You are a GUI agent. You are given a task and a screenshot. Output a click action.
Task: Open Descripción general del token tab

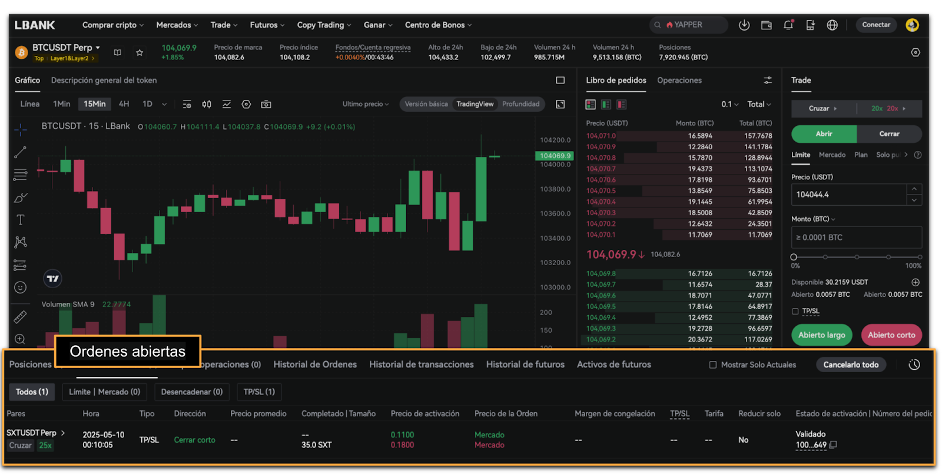click(x=104, y=80)
